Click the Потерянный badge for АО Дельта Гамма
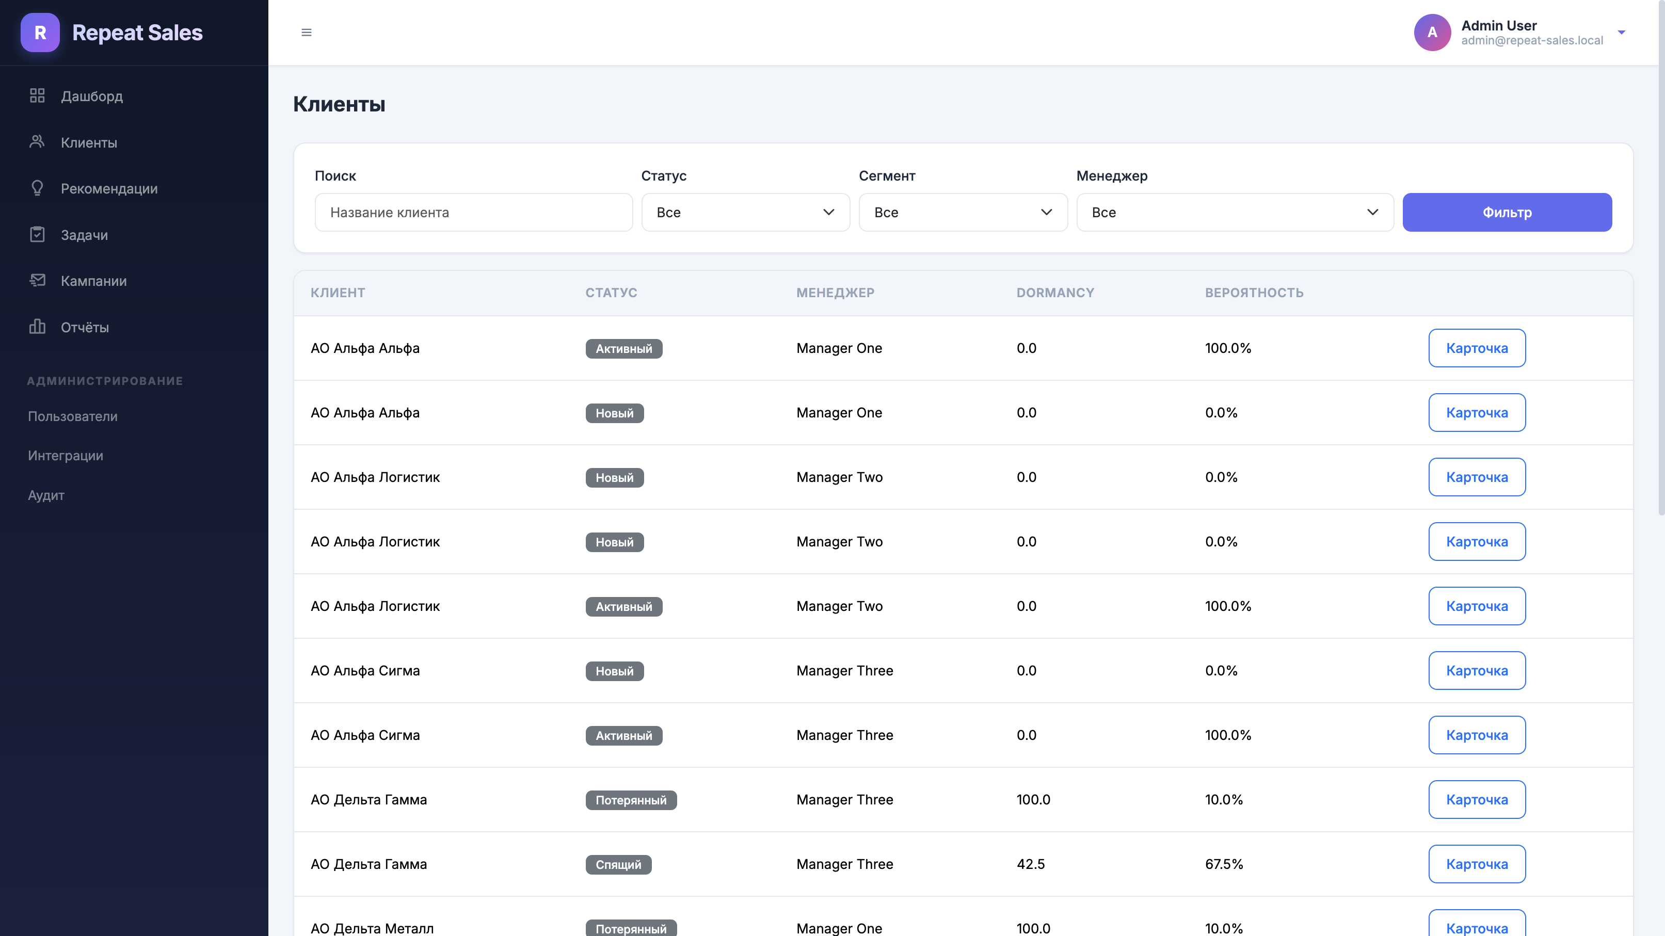The width and height of the screenshot is (1665, 936). pos(631,800)
